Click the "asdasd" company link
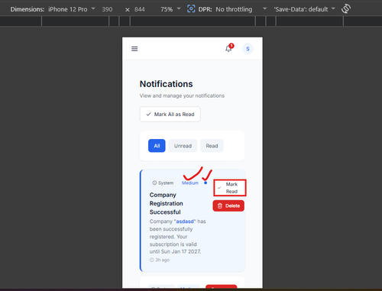Screen dimensions: 382x291 (x=185, y=221)
